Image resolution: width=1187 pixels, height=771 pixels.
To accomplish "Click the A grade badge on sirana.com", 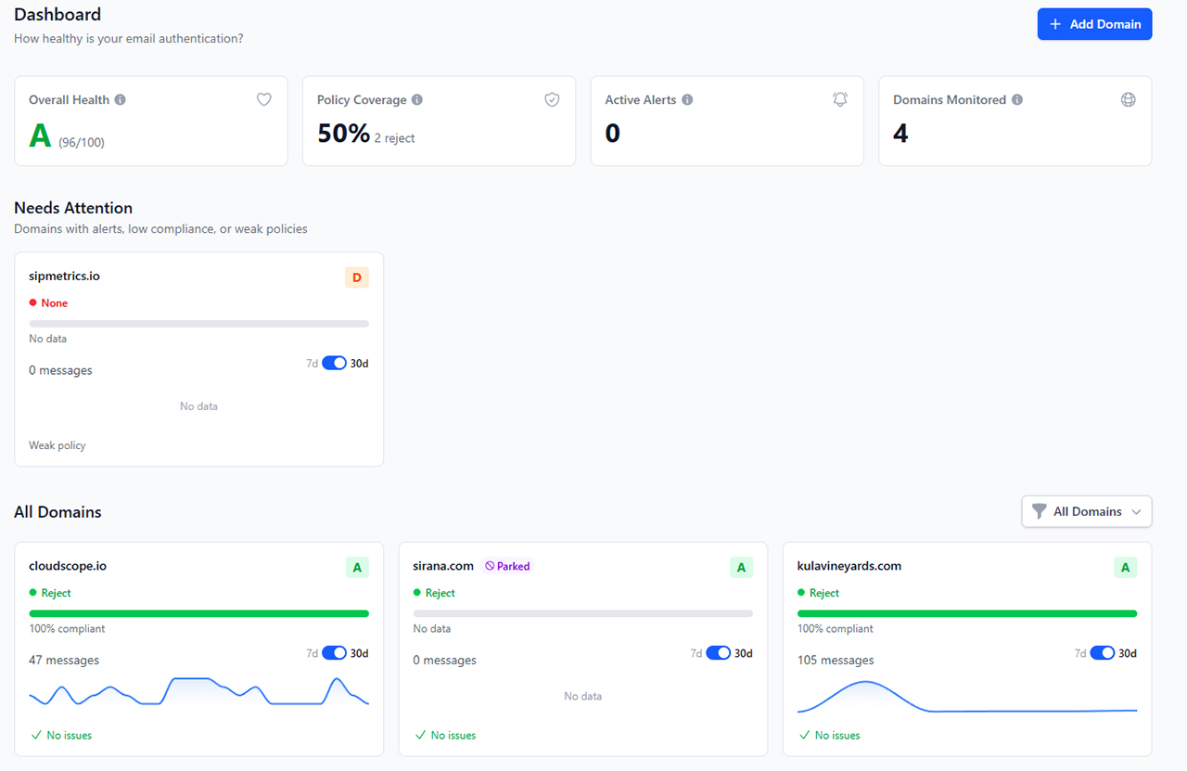I will click(x=741, y=567).
